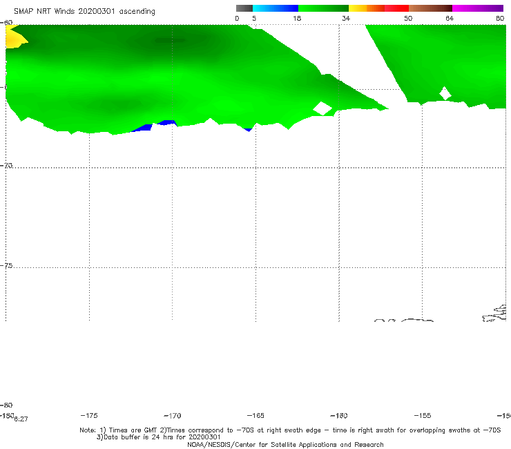Click the swath time label '6:27'

coord(21,419)
